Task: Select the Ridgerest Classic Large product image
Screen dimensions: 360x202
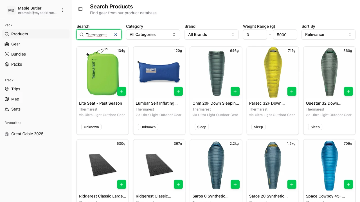Action: [102, 165]
